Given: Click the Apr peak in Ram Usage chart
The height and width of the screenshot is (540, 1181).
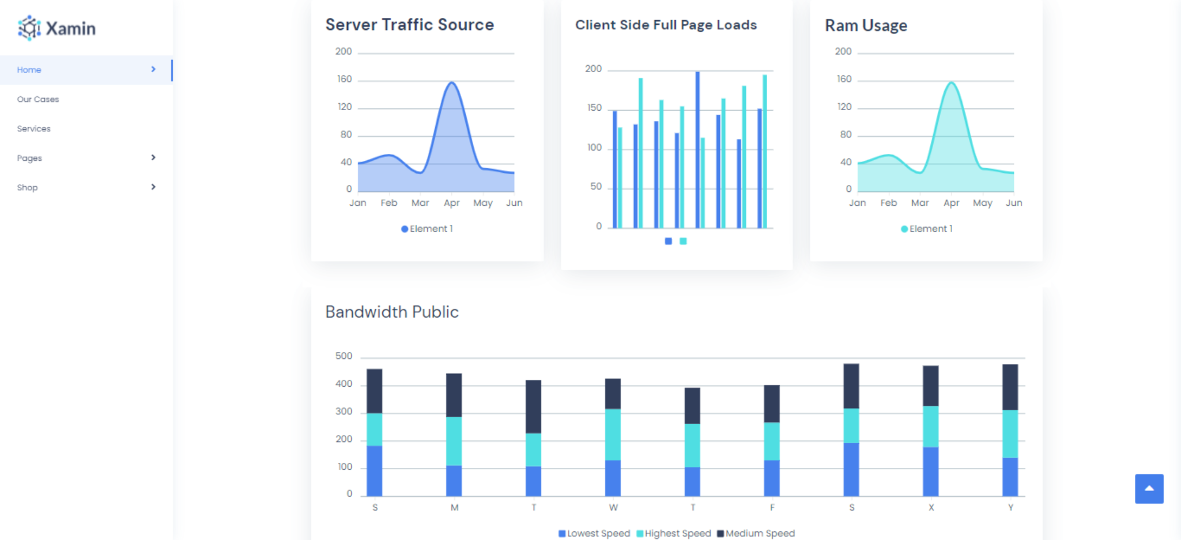Looking at the screenshot, I should point(952,83).
